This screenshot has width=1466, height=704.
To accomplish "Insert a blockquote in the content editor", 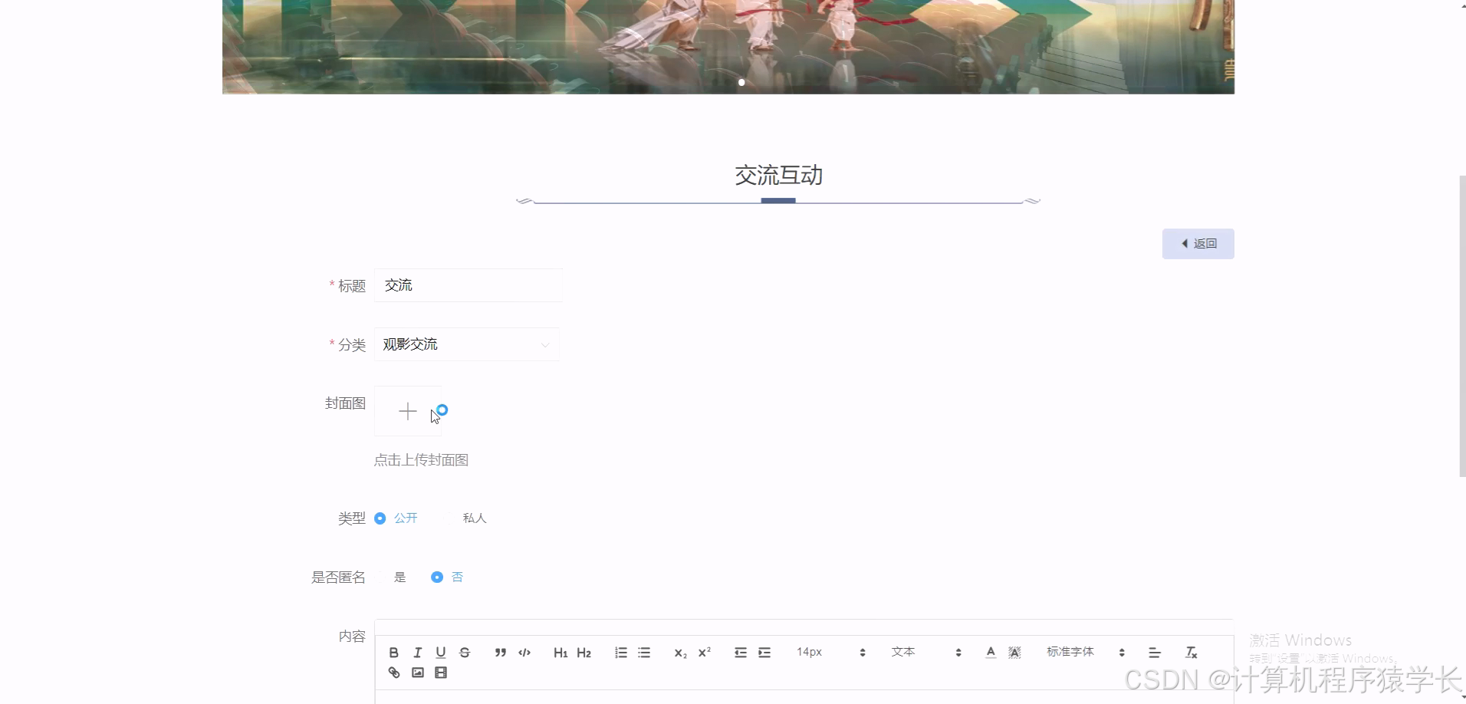I will (x=500, y=652).
